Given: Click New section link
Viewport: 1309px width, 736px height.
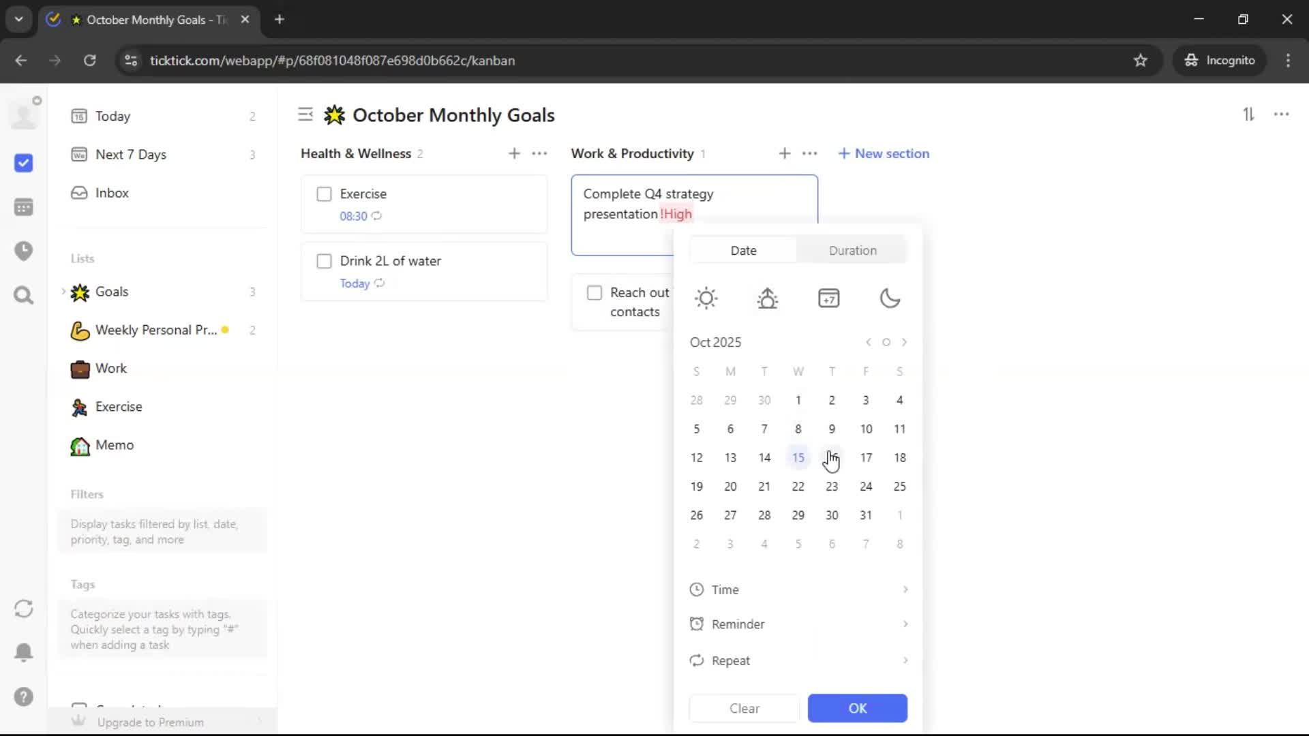Looking at the screenshot, I should pyautogui.click(x=884, y=153).
